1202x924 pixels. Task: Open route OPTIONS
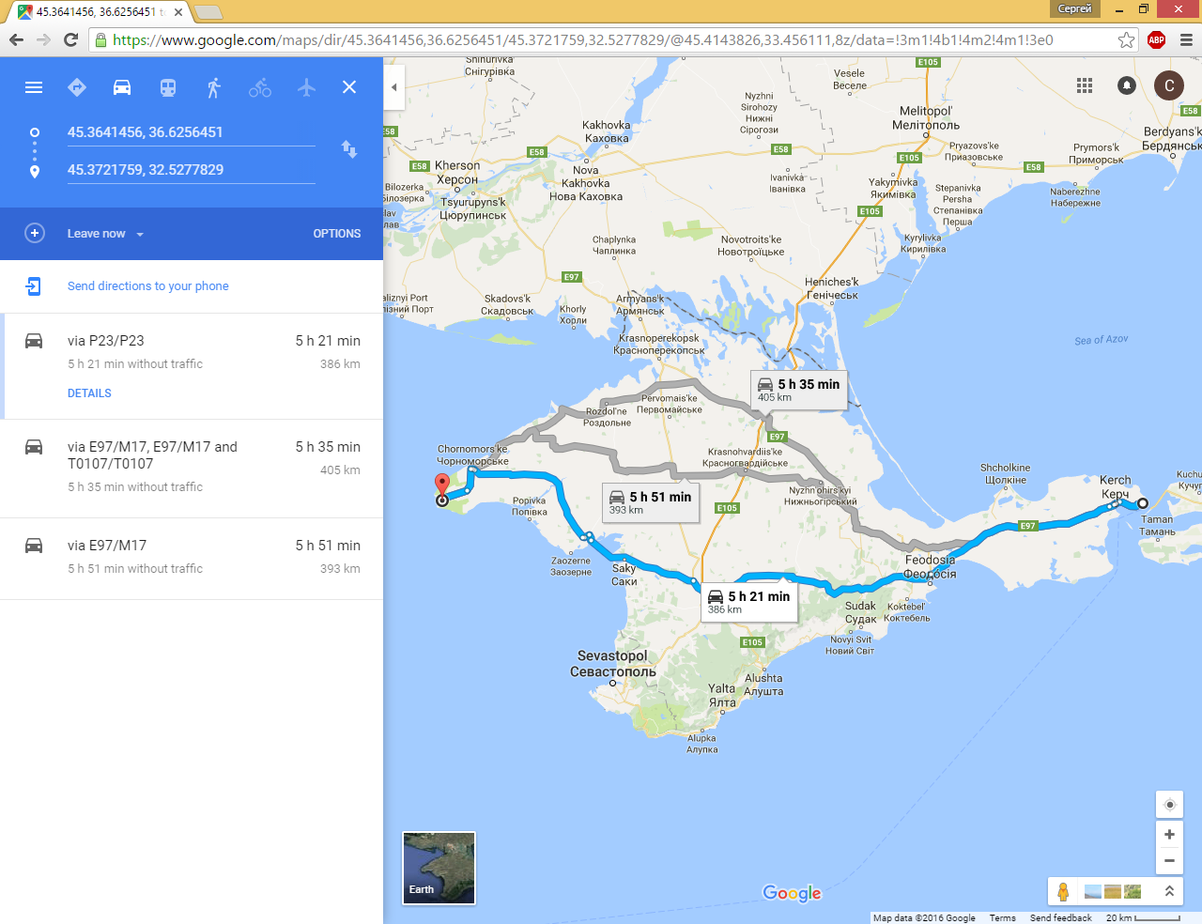coord(337,234)
